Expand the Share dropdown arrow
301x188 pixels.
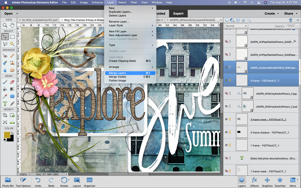[x=296, y=14]
